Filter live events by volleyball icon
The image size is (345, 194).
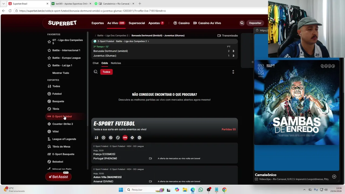pos(139,137)
